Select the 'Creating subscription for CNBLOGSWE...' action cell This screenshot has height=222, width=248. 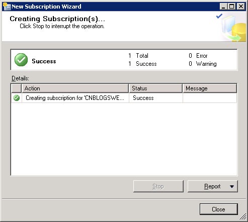pyautogui.click(x=75, y=98)
